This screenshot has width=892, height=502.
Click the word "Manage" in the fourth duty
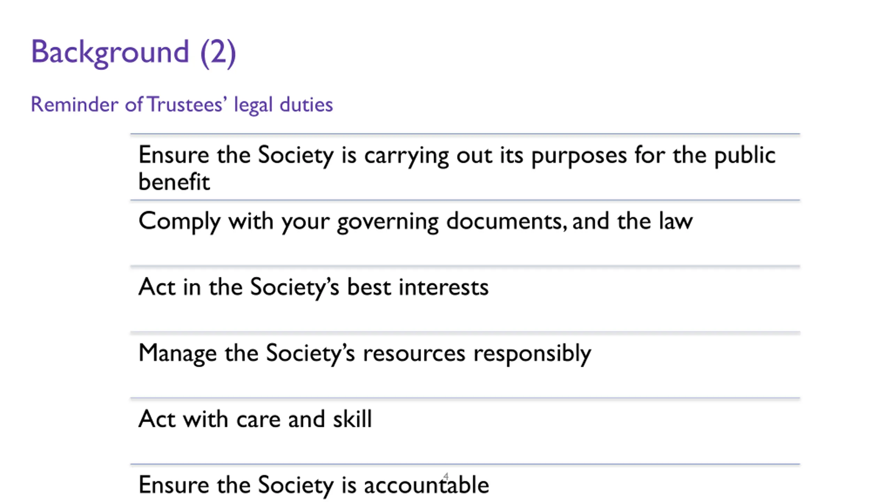click(177, 353)
